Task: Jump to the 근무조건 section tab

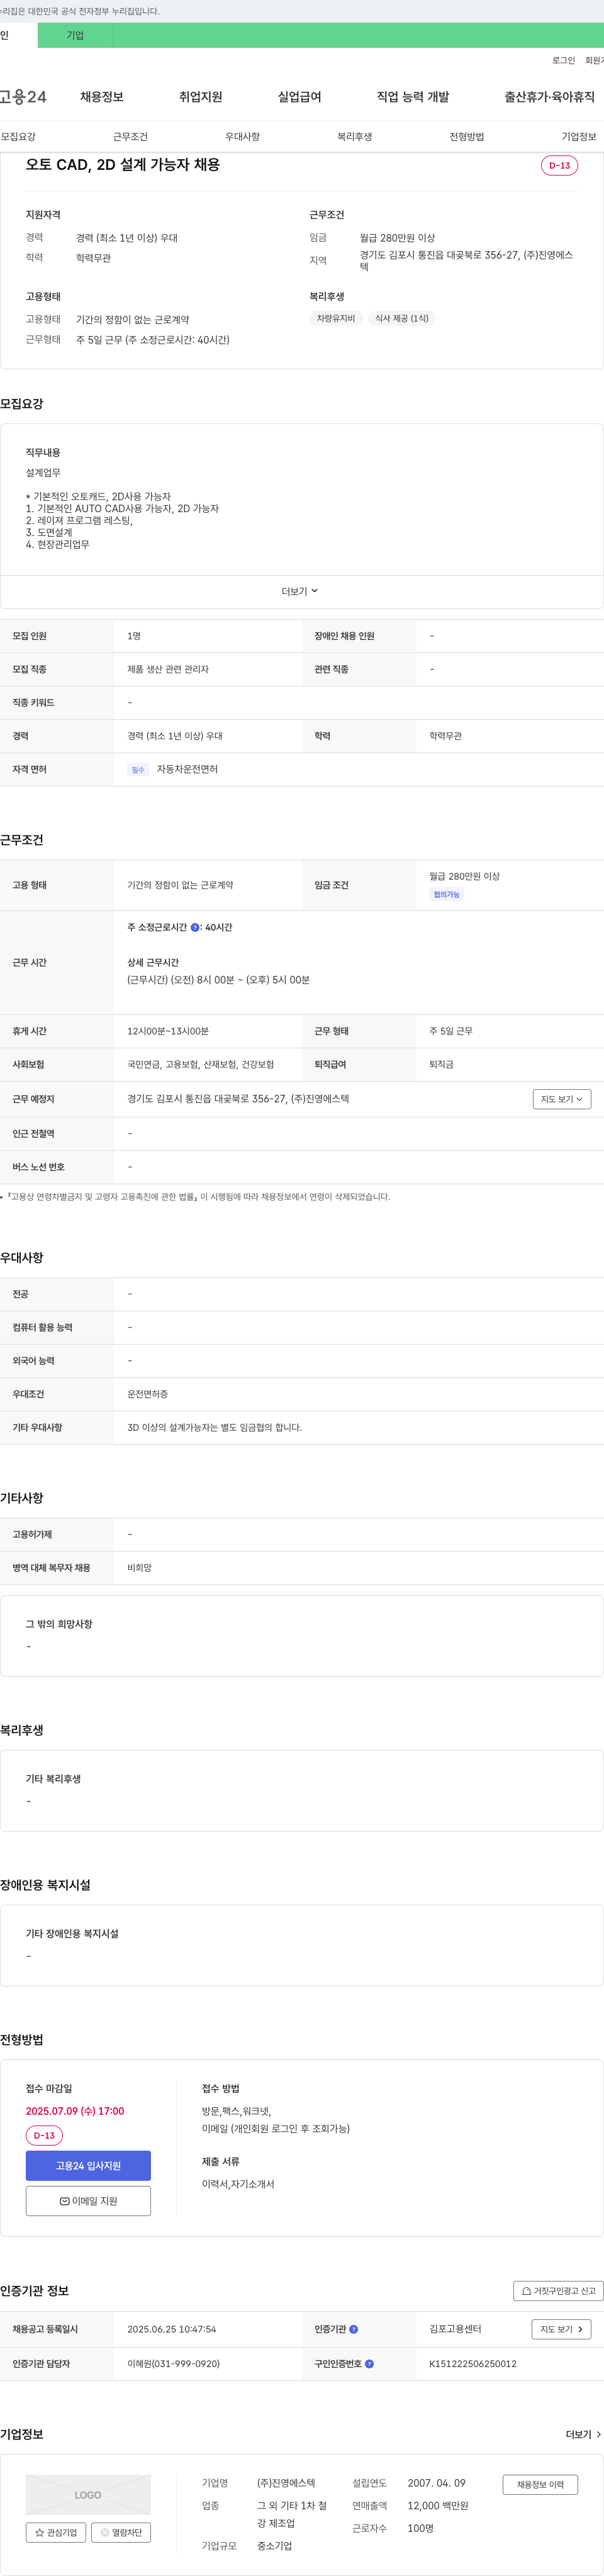Action: pyautogui.click(x=130, y=137)
